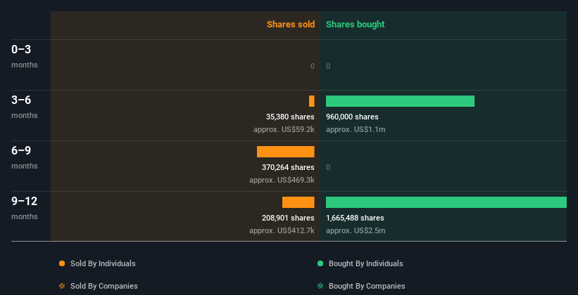Select the 'Bought By Companies' legend label
This screenshot has width=578, height=295.
tap(367, 286)
